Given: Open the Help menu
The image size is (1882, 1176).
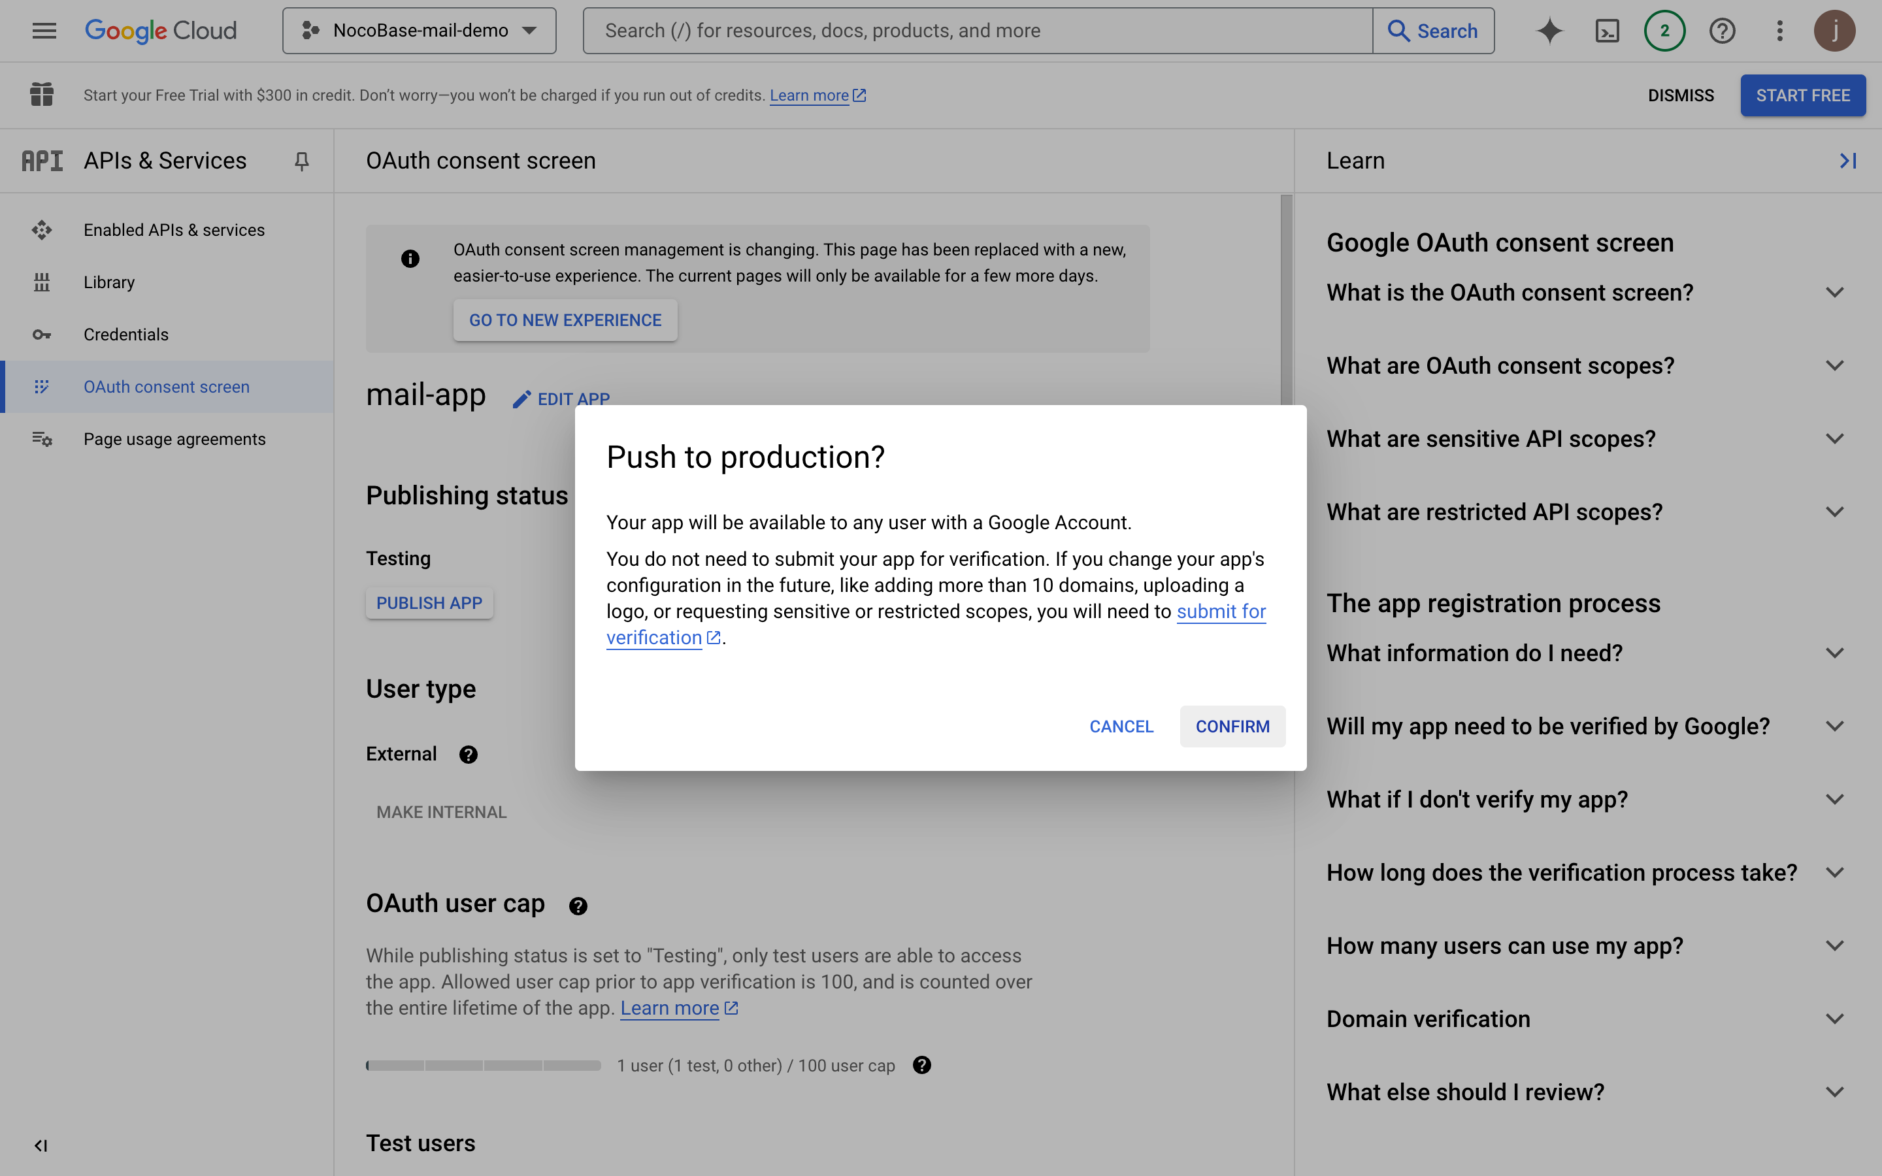Looking at the screenshot, I should pos(1722,30).
